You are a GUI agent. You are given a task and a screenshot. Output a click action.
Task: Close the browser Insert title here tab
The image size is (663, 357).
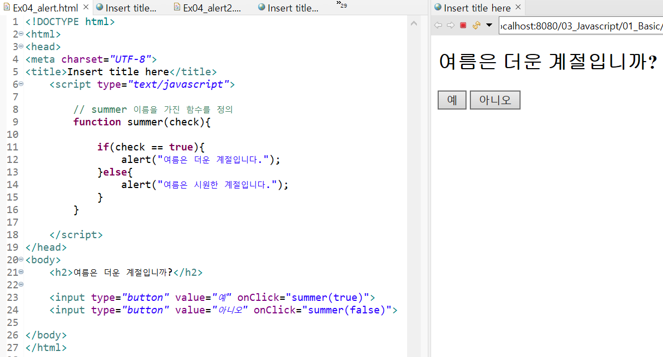pyautogui.click(x=518, y=8)
